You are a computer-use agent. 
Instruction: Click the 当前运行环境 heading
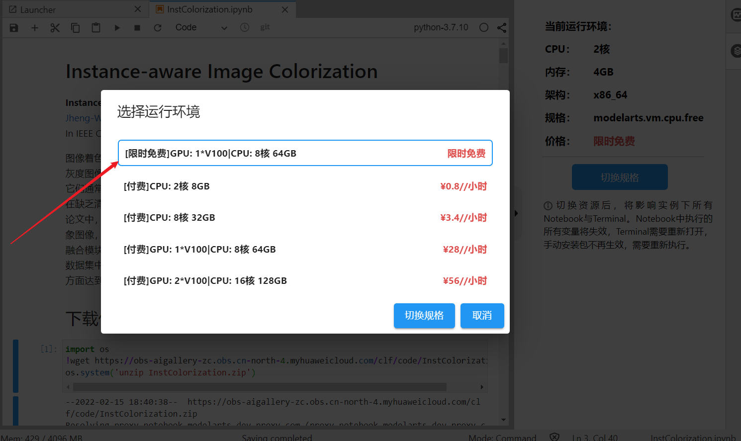tap(578, 26)
